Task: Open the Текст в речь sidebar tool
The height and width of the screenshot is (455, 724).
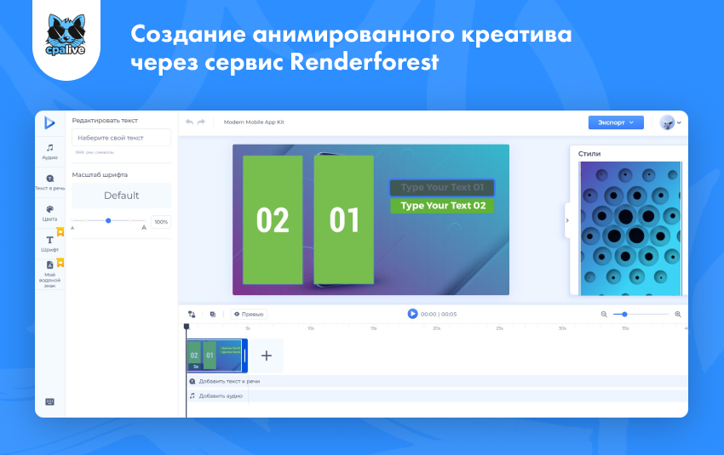Action: coord(50,183)
